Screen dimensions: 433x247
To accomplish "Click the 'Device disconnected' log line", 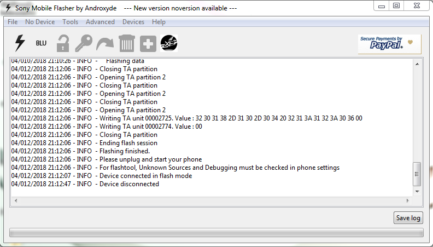I will pyautogui.click(x=85, y=184).
